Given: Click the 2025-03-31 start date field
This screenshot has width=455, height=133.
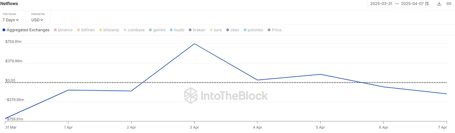Looking at the screenshot, I should 381,4.
